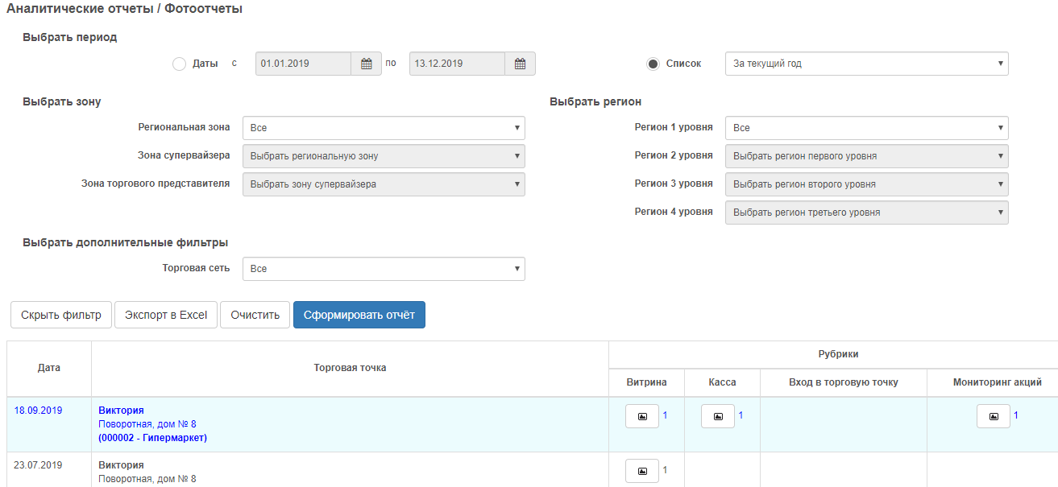Select the Даты radio button
This screenshot has height=487, width=1058.
tap(179, 64)
